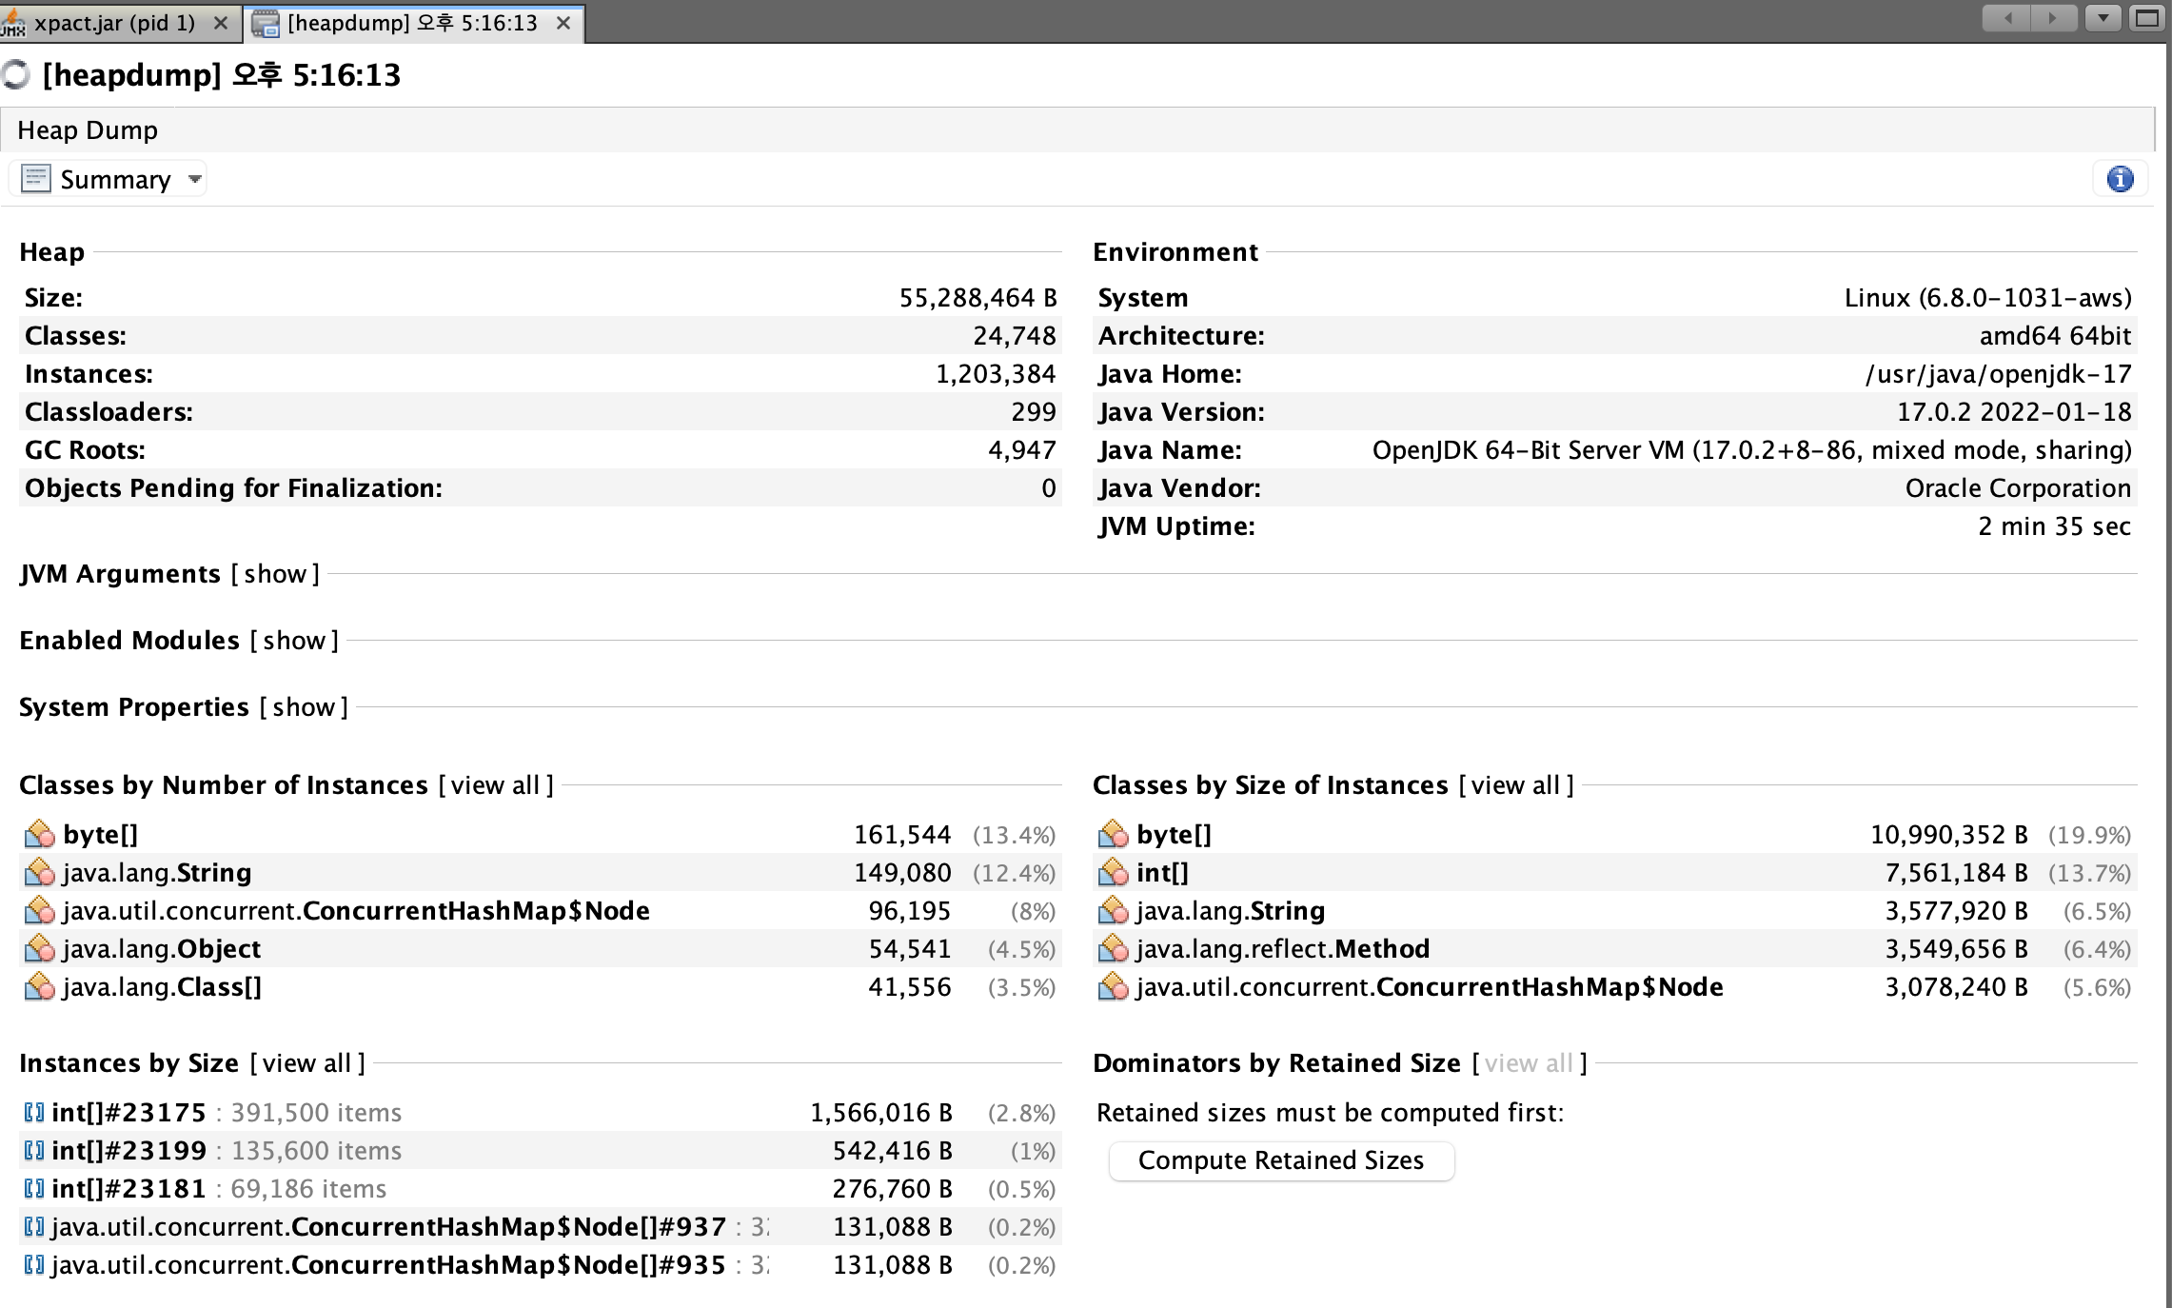View all Classes by Number of Instances

[495, 785]
